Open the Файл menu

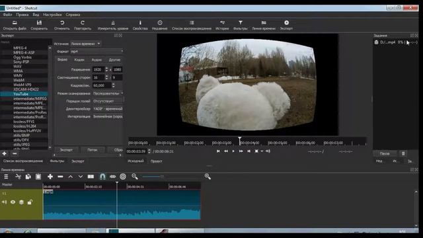tap(7, 15)
